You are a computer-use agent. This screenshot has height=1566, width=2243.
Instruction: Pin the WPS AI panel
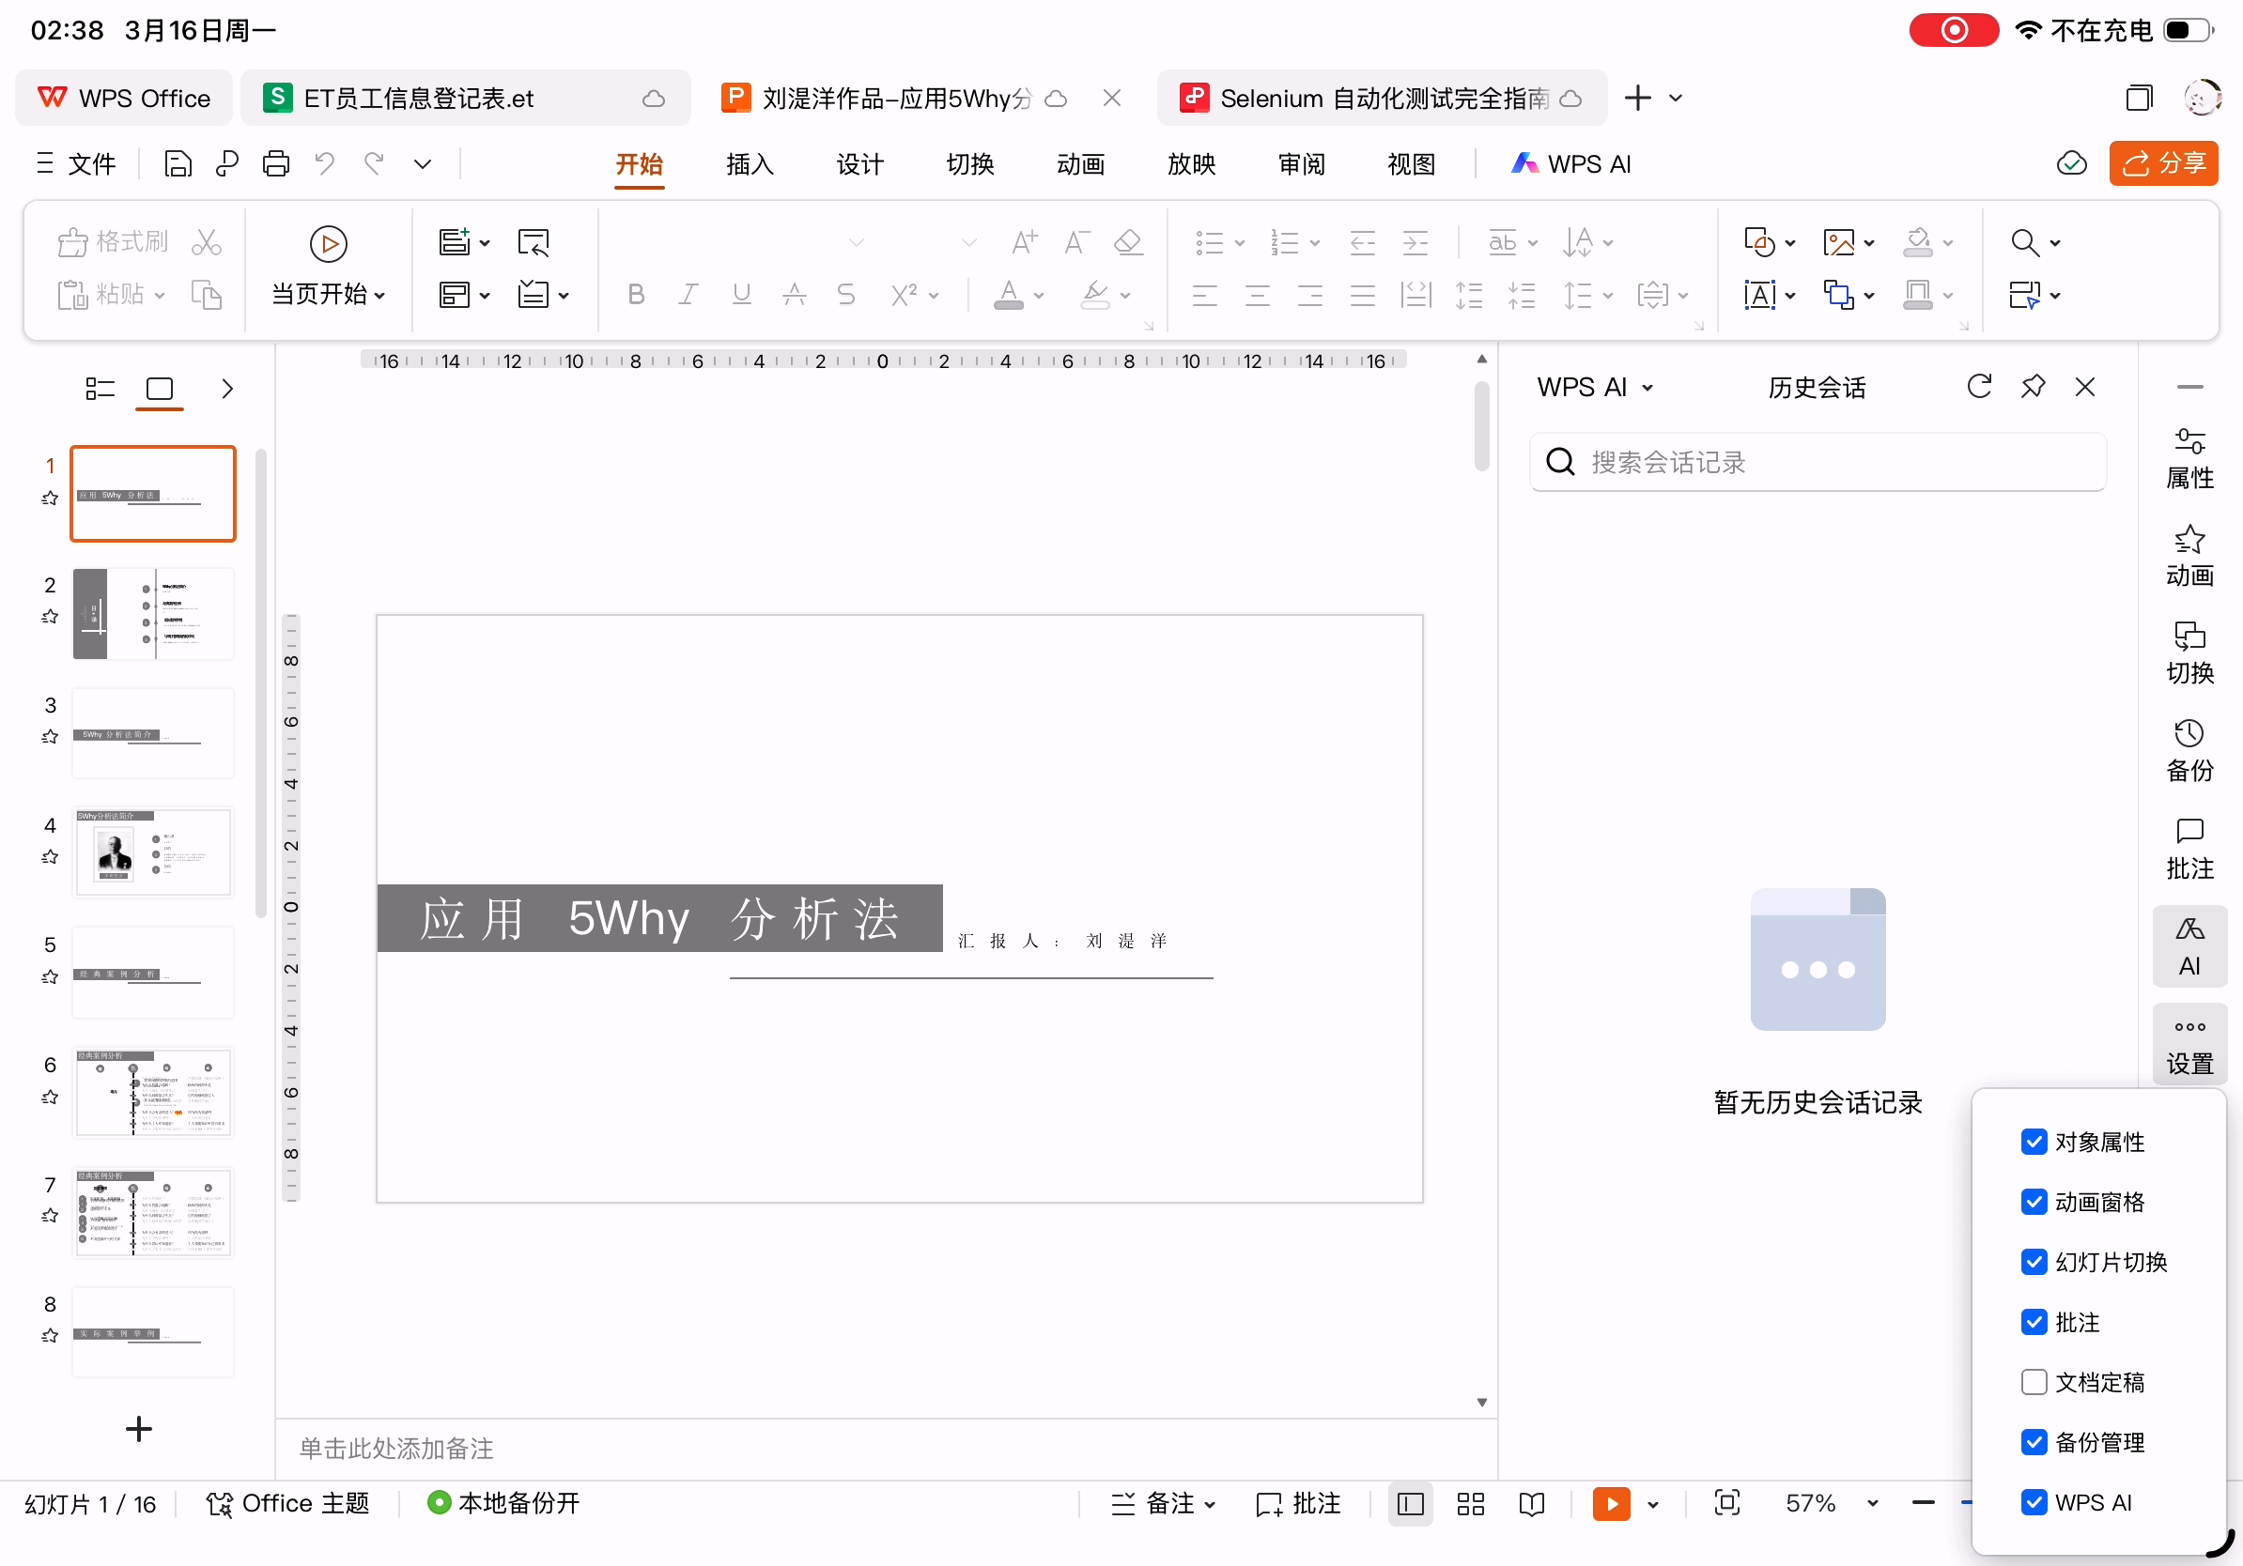(x=2032, y=387)
